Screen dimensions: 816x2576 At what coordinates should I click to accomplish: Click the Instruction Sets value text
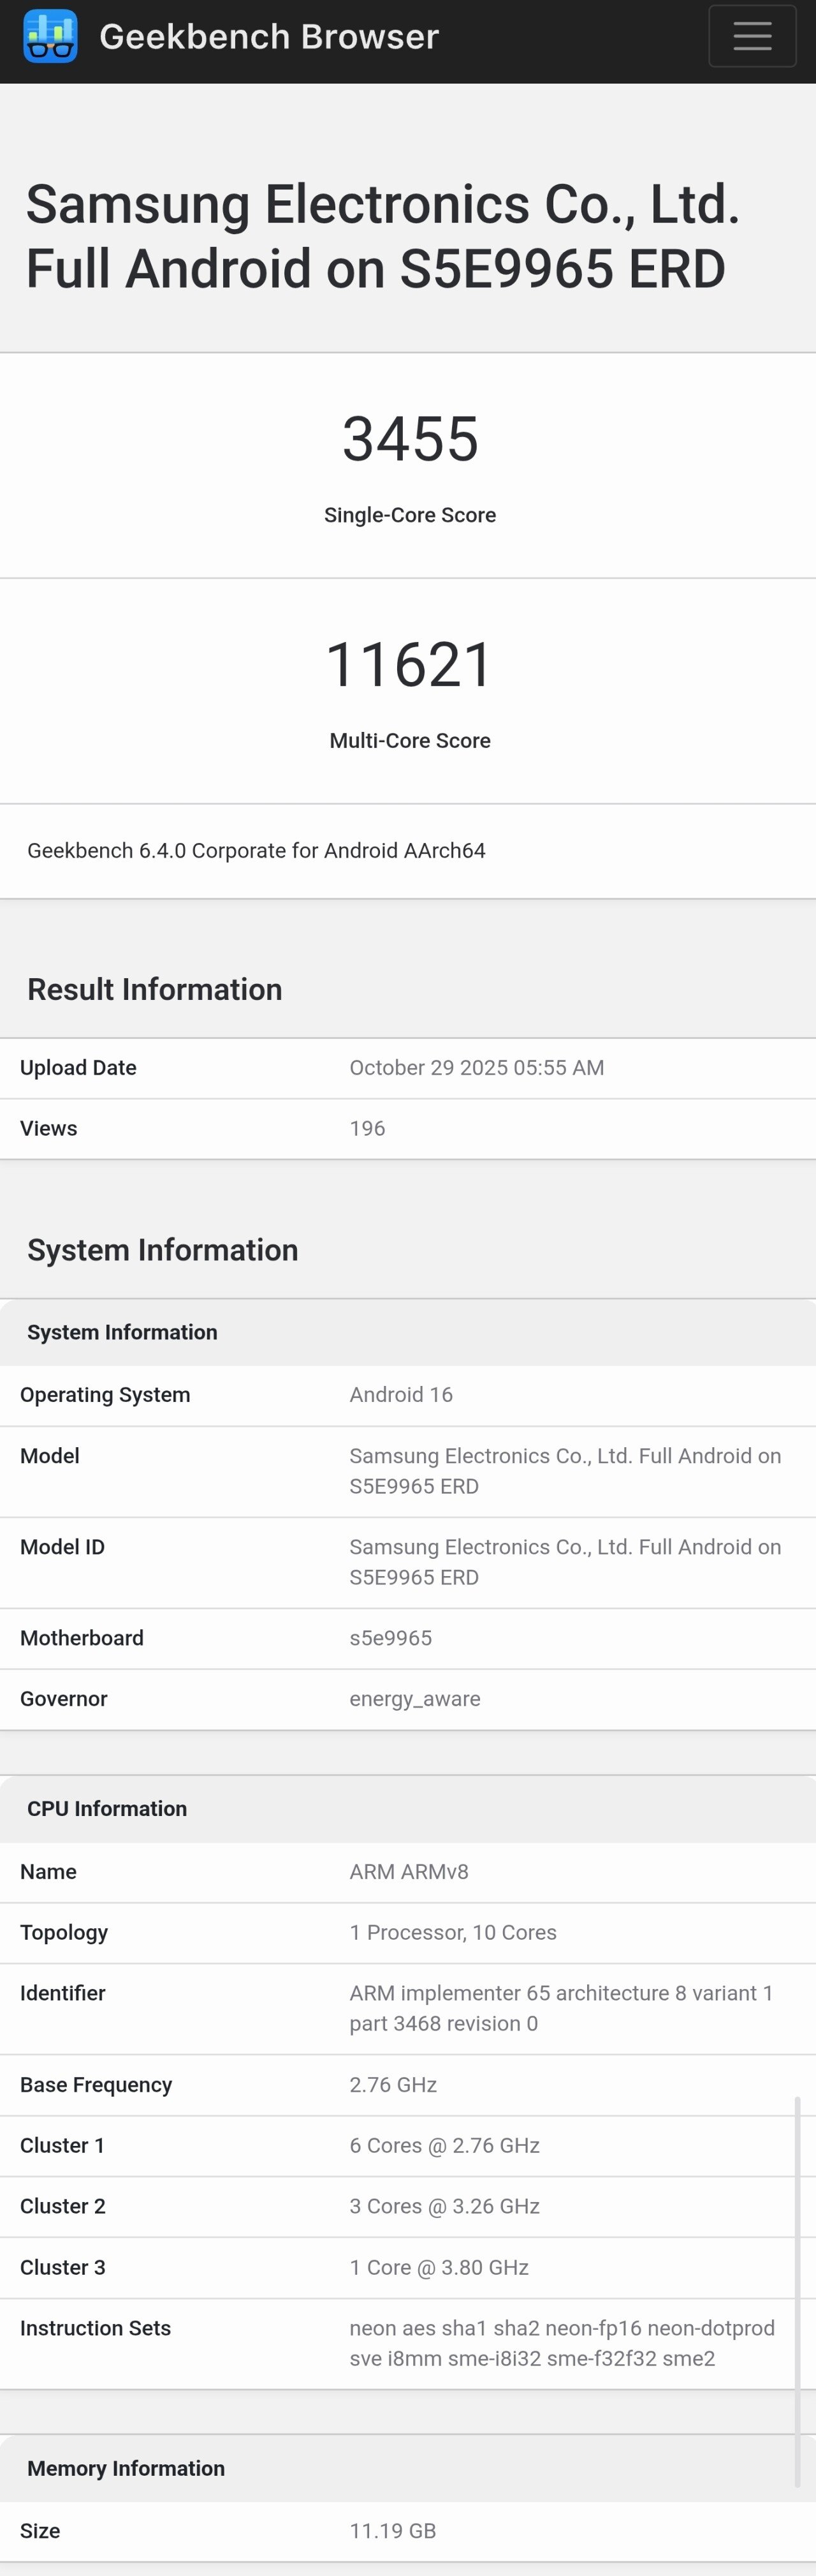[561, 2343]
